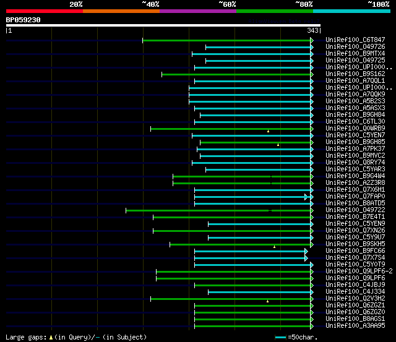Screen dimensions: 396x342
Task: Select the UniRef100_Q7FAP0 label
Action: (355, 197)
